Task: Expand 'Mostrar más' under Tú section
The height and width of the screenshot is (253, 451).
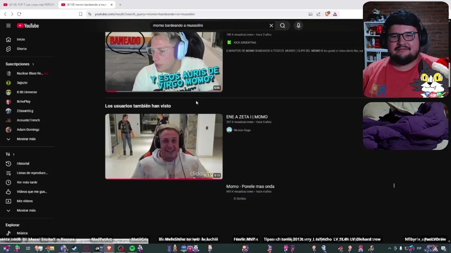Action: tap(26, 210)
